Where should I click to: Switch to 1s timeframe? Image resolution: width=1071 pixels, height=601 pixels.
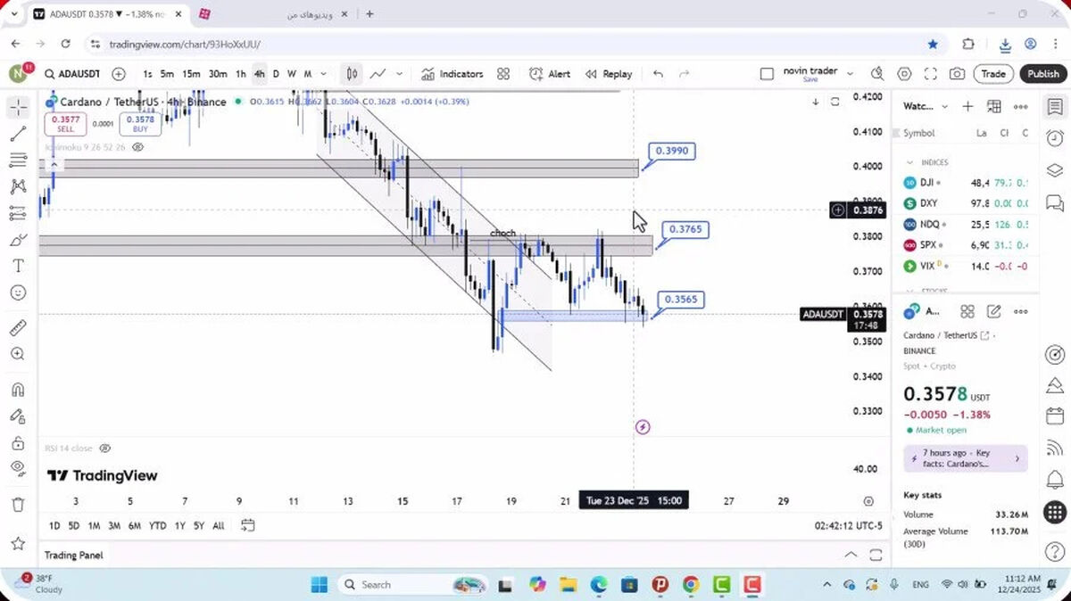click(x=147, y=74)
